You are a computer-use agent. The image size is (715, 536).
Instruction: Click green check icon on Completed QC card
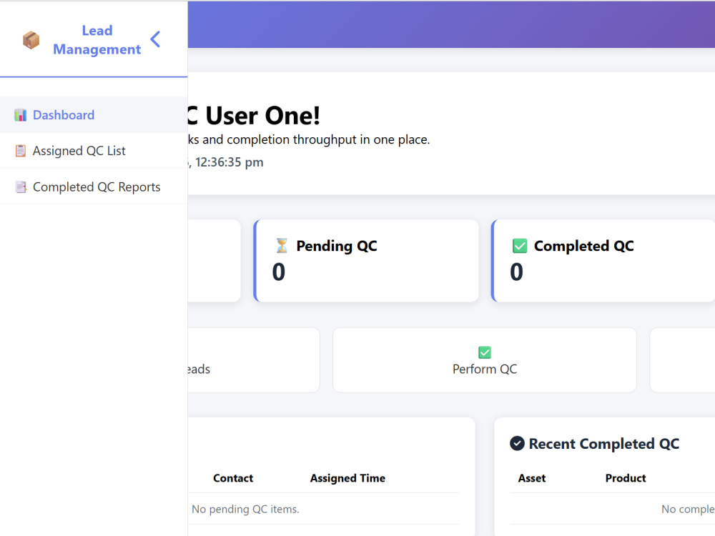(519, 246)
